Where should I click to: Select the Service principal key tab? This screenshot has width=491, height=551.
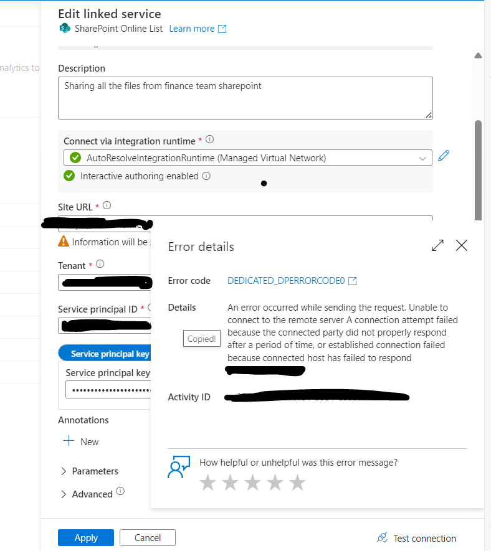[105, 353]
